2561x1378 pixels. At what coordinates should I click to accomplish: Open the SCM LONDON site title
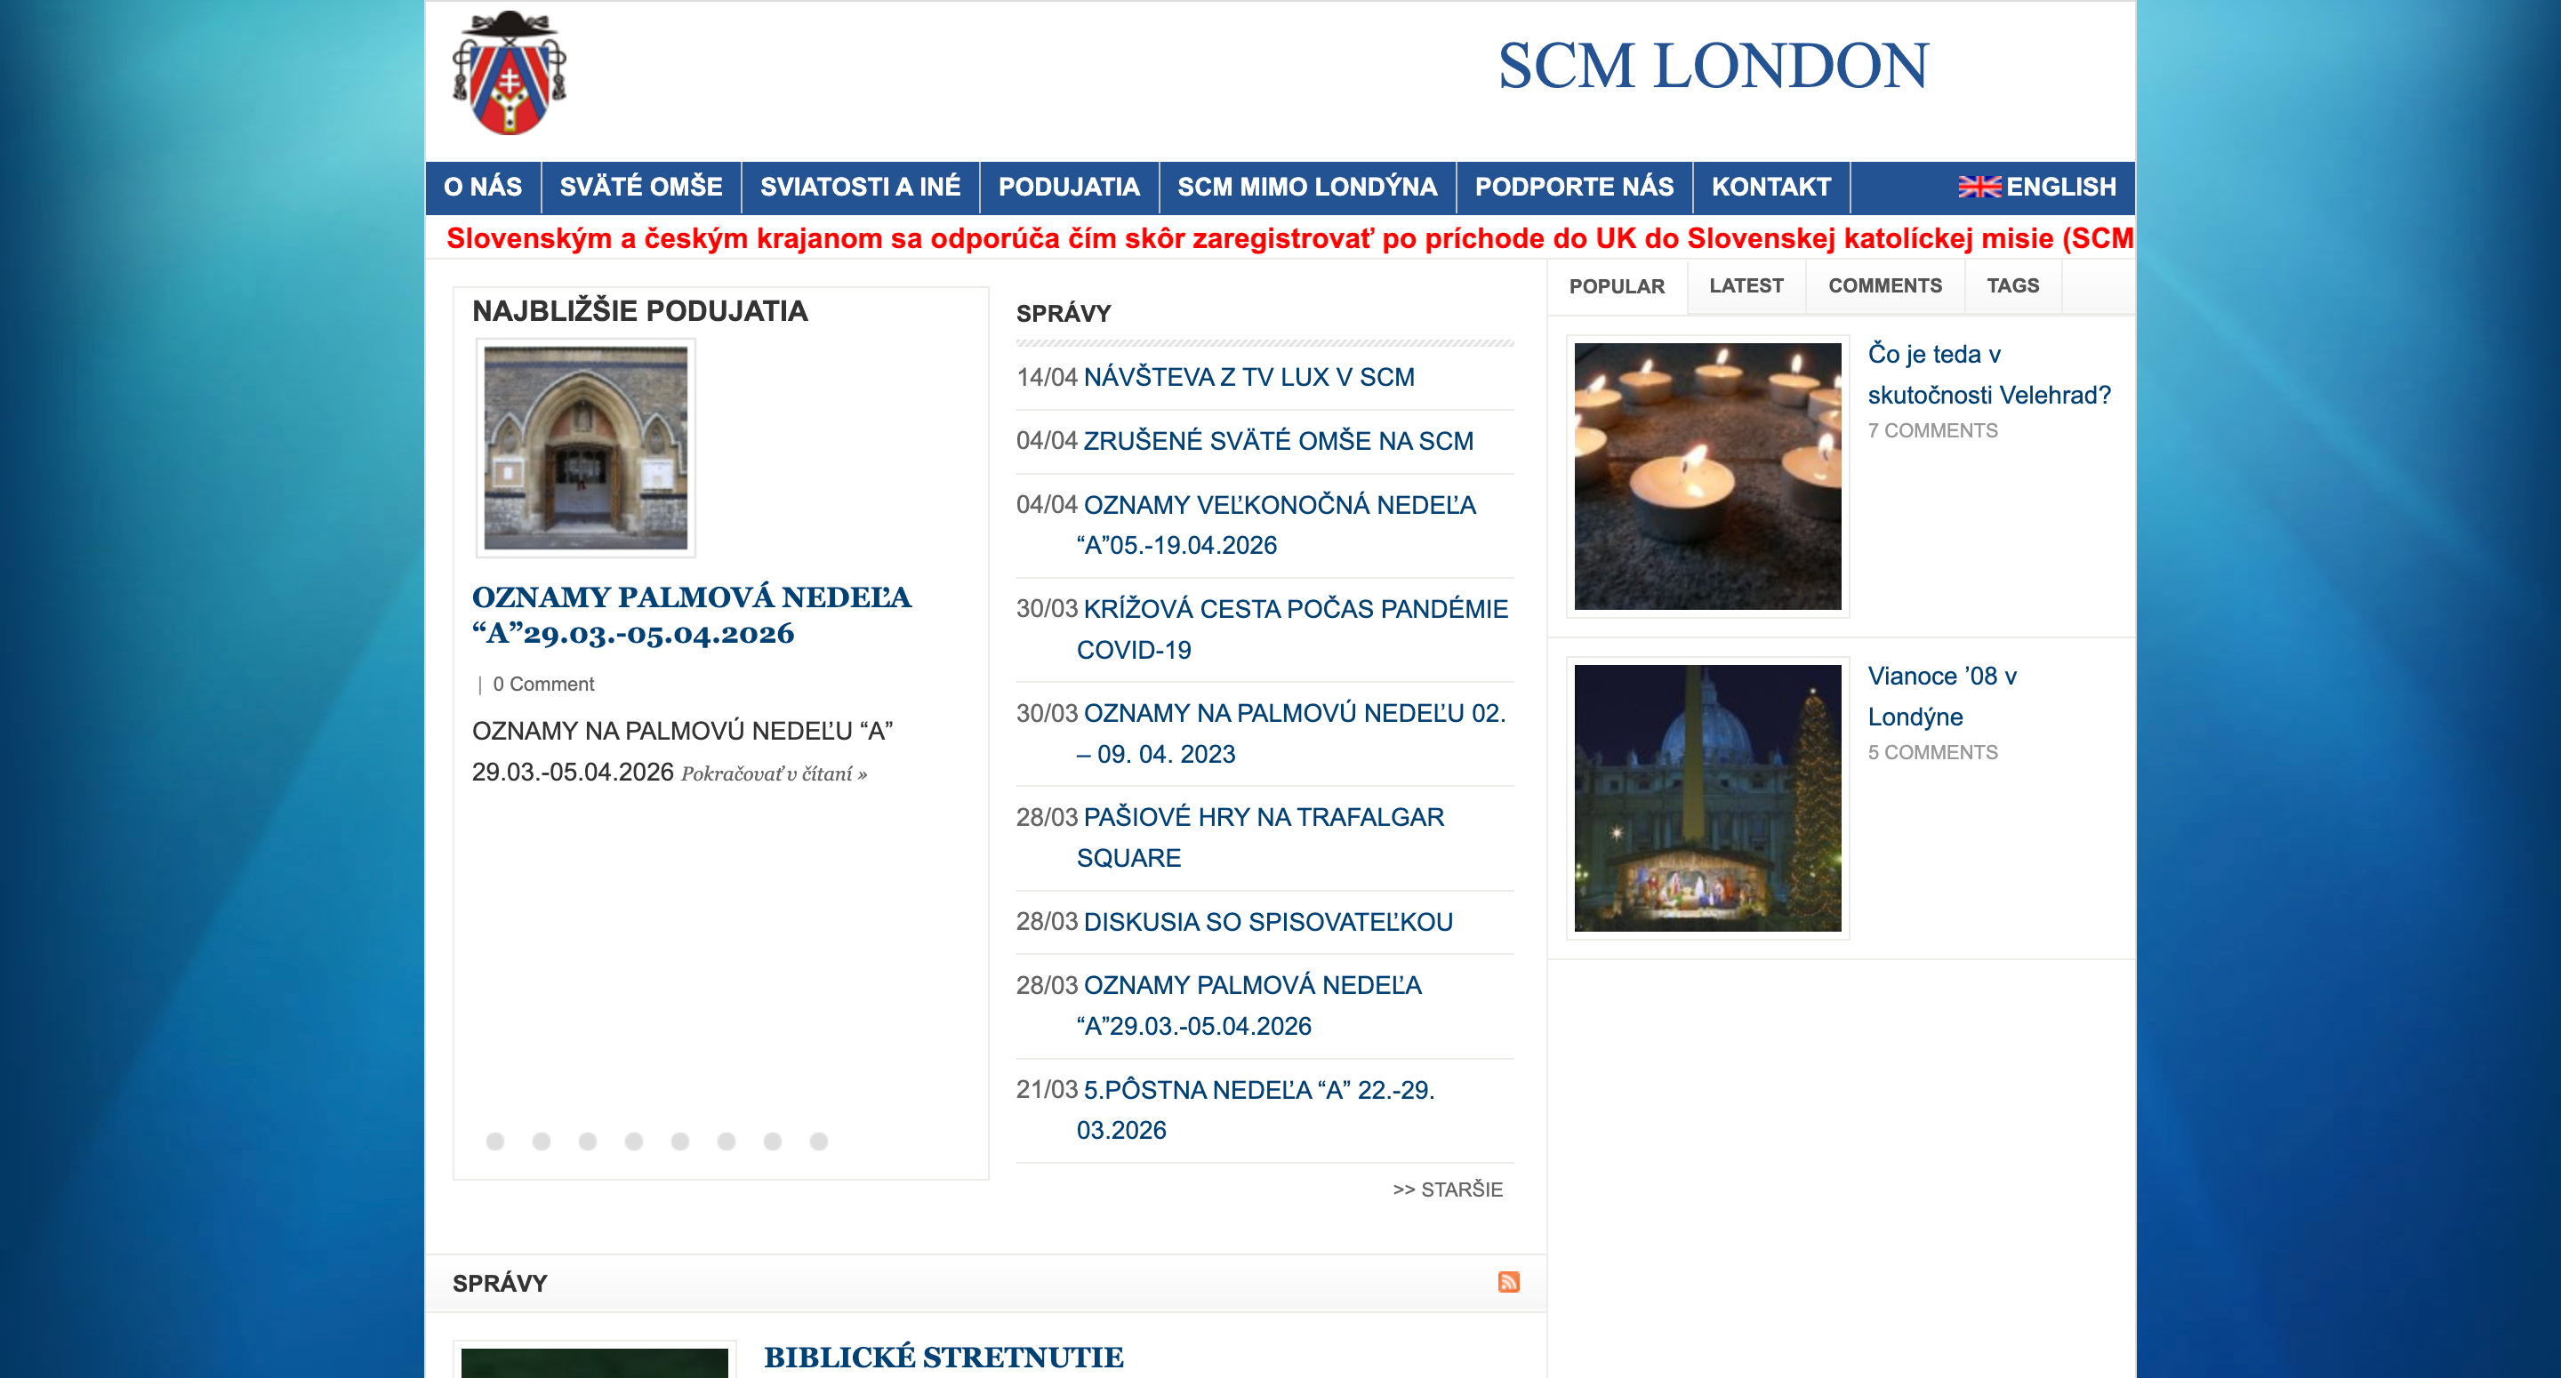point(1713,66)
